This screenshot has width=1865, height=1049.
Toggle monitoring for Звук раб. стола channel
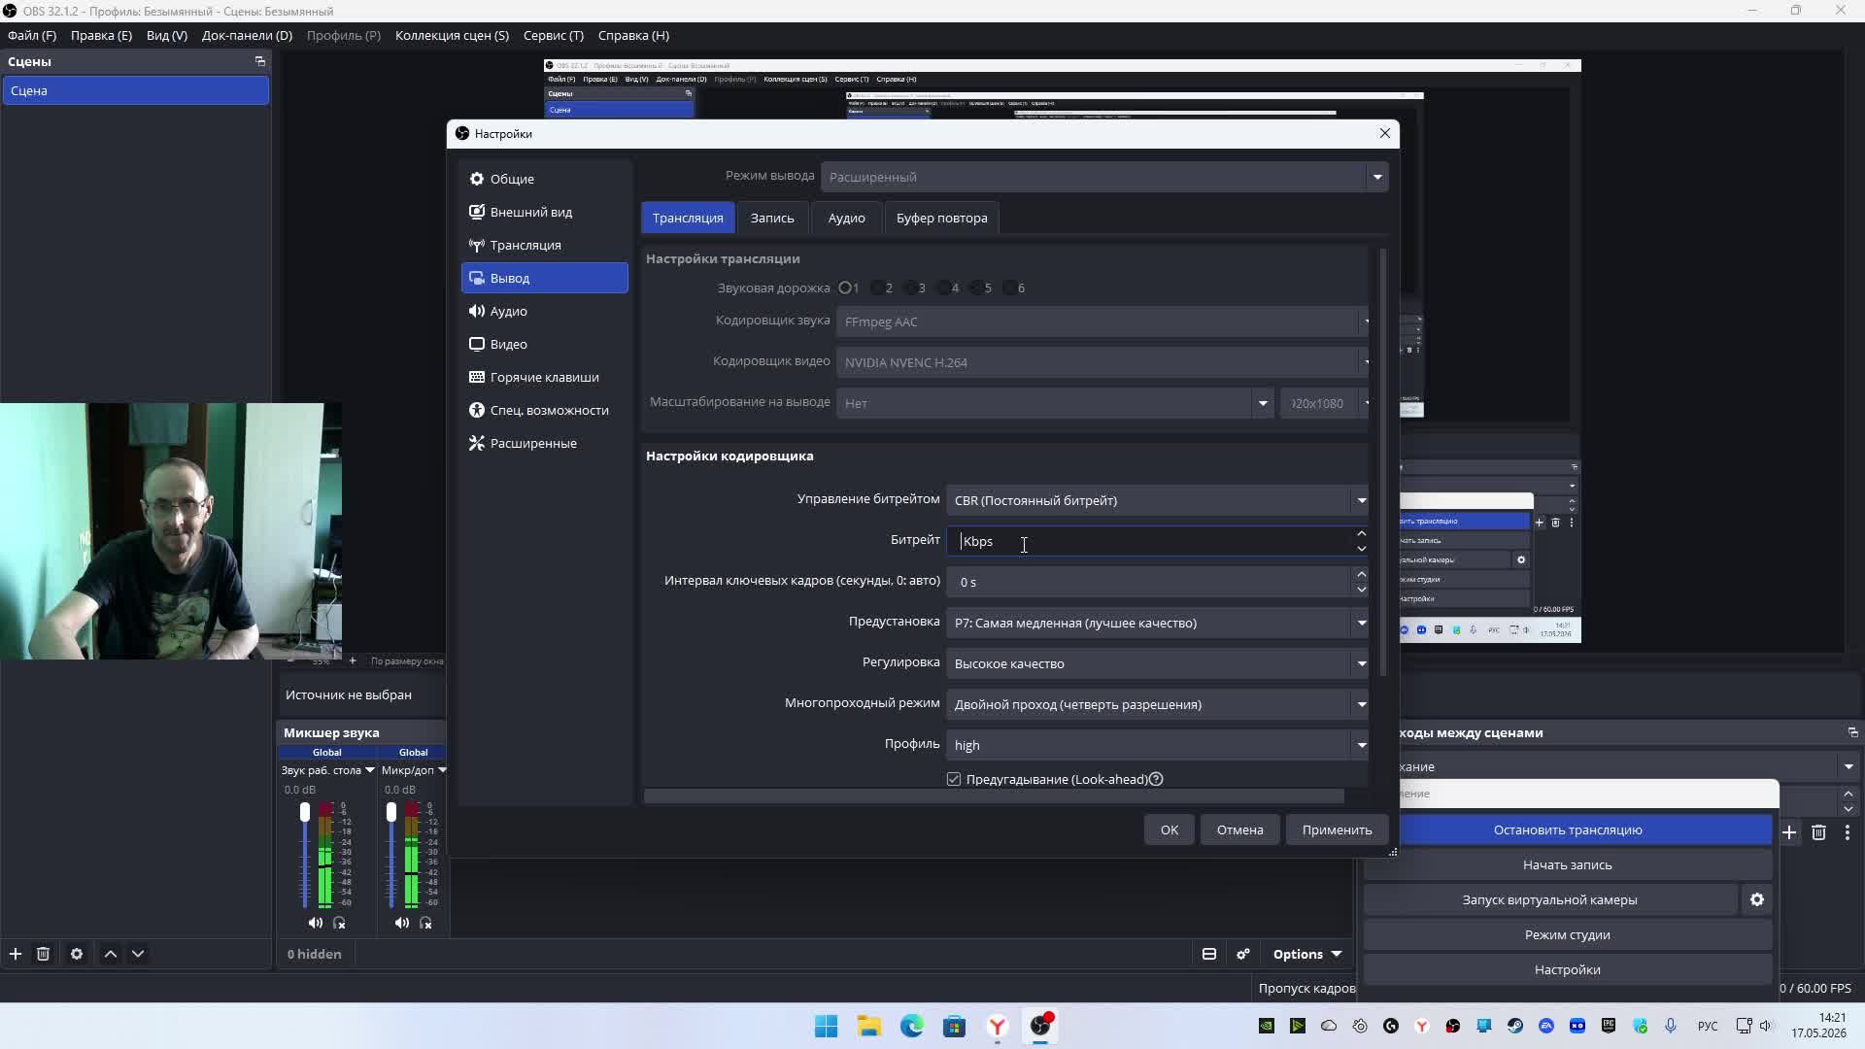(339, 923)
